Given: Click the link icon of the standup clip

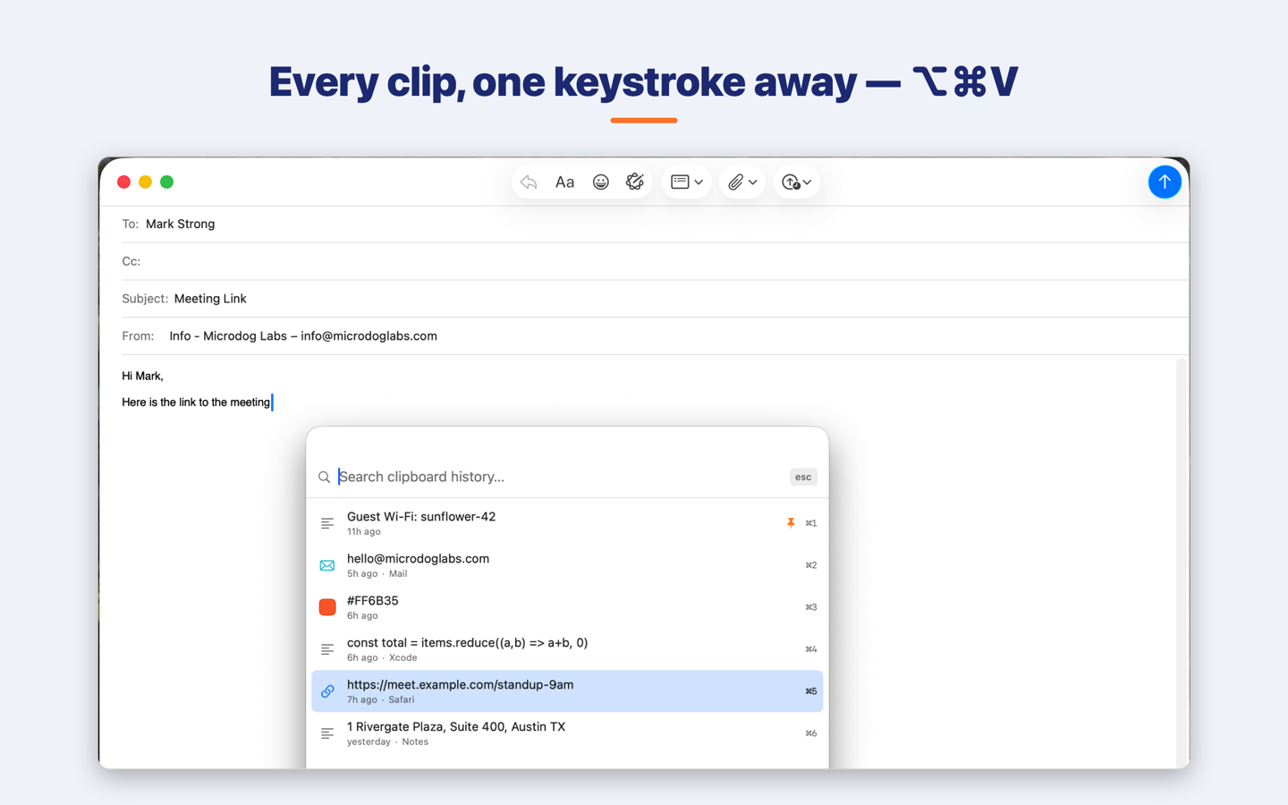Looking at the screenshot, I should [x=327, y=691].
